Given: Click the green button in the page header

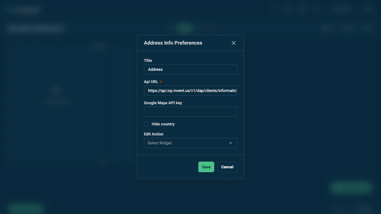Looking at the screenshot, I should (185, 28).
